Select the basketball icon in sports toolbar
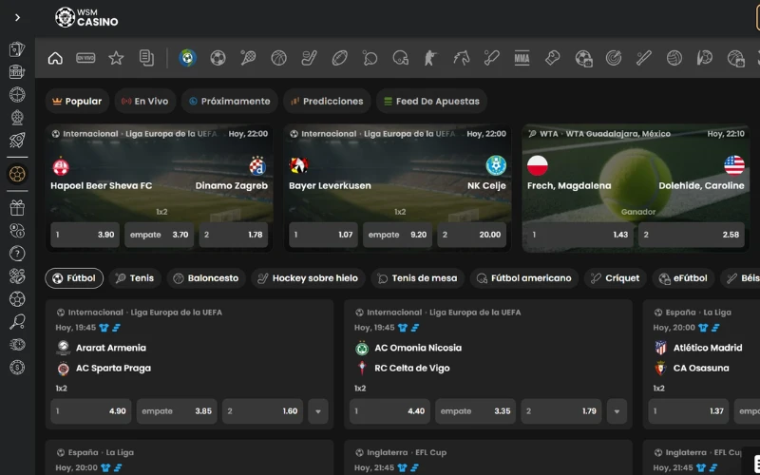 click(278, 58)
